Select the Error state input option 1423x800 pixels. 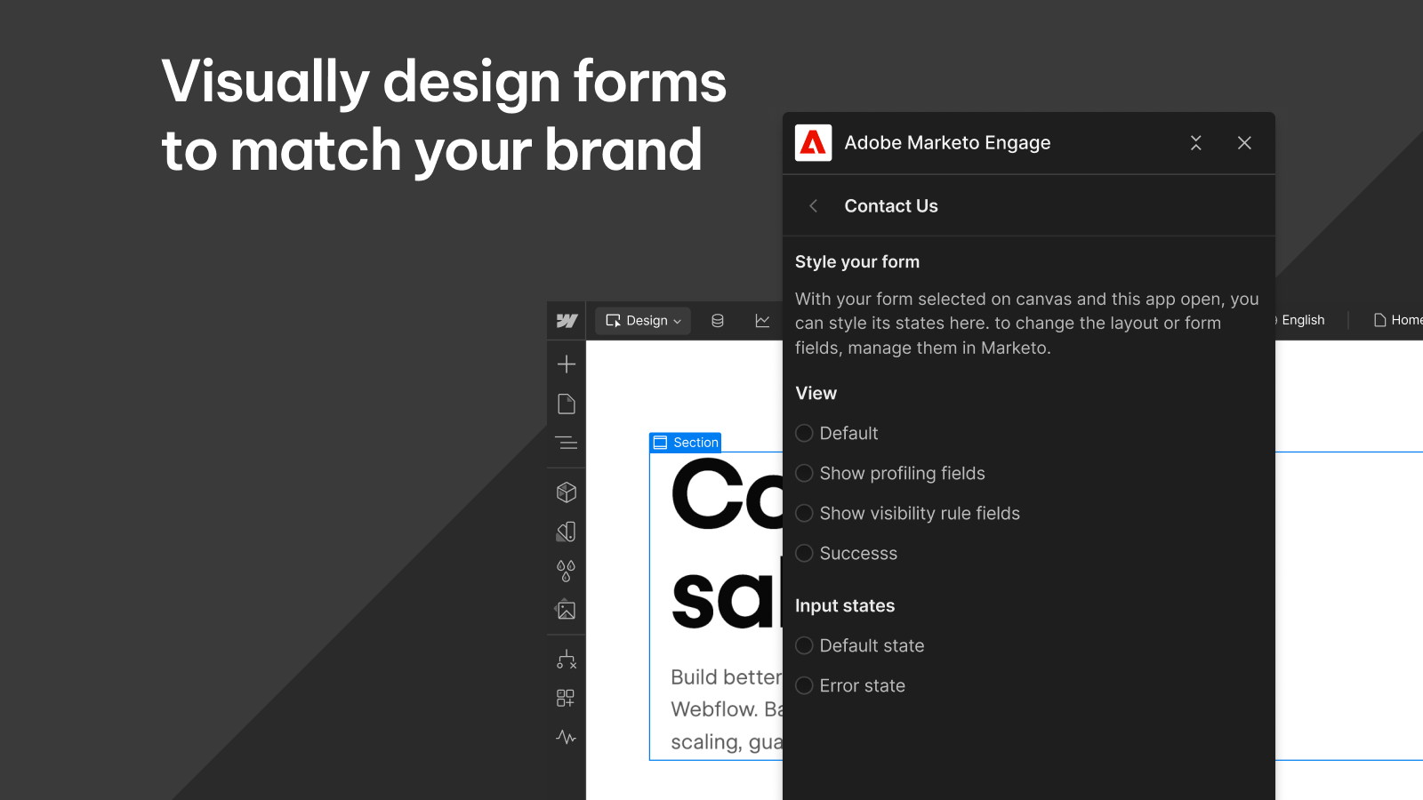click(x=804, y=685)
